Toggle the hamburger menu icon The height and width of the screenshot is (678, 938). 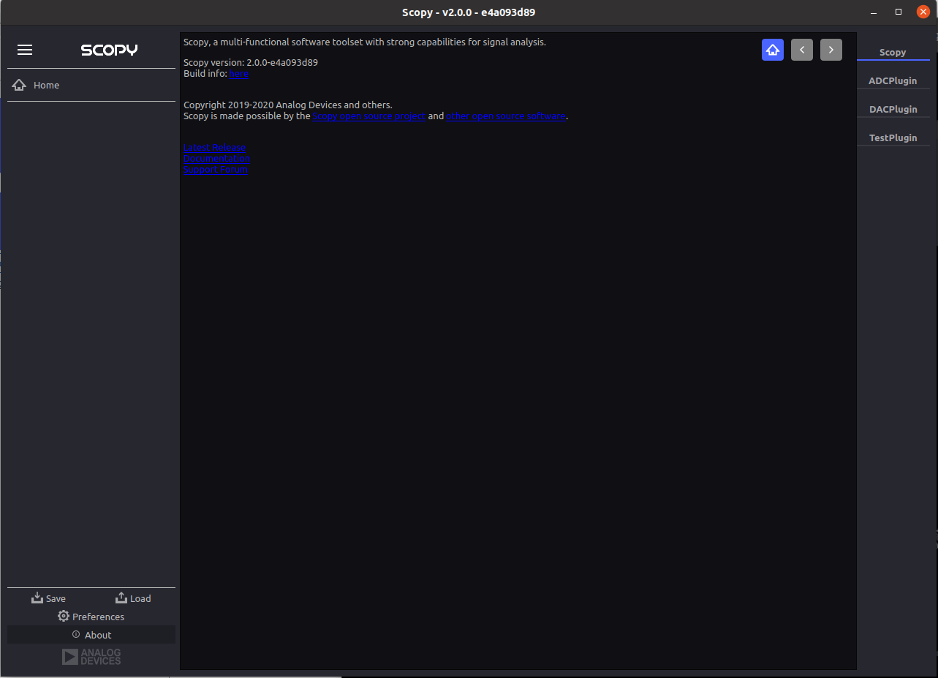[25, 50]
